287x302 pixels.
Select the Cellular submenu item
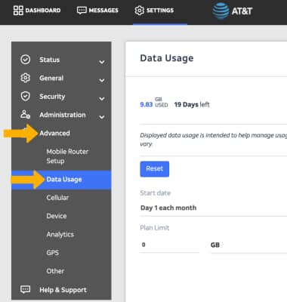point(57,198)
